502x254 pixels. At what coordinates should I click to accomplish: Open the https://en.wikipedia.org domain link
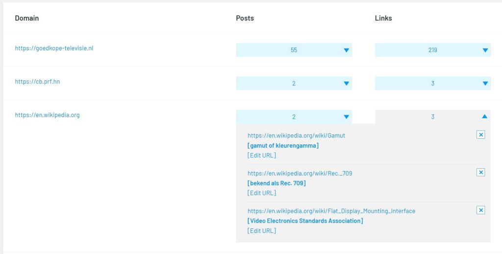48,115
